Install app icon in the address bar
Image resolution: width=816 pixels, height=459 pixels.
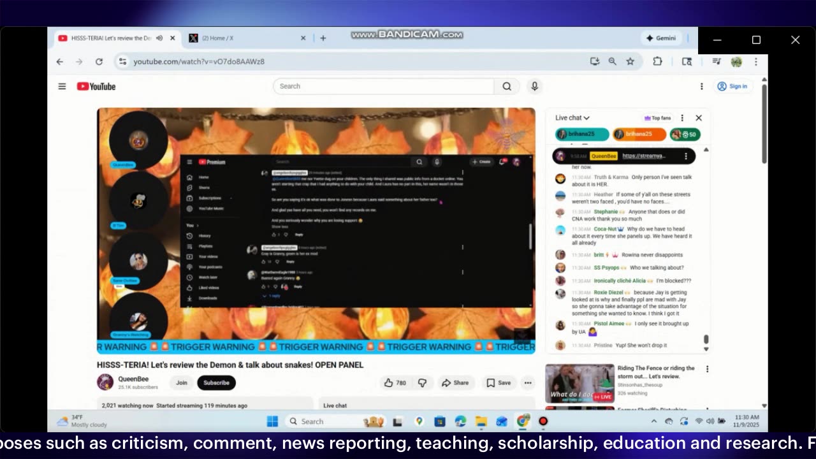point(594,61)
